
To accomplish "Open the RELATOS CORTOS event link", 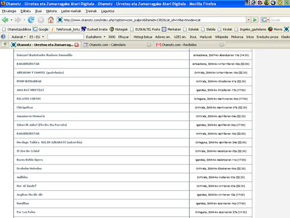I will point(28,99).
